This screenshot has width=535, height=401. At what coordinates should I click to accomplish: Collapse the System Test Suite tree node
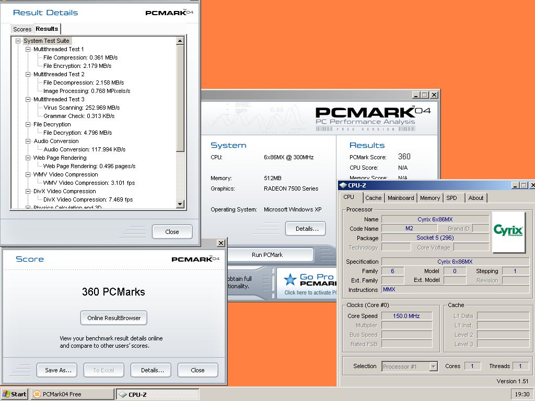point(18,41)
